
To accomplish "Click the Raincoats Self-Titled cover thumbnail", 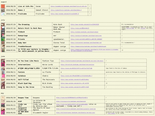I will pyautogui.click(x=3, y=80).
